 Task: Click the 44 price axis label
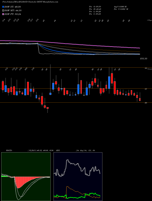click(146, 69)
